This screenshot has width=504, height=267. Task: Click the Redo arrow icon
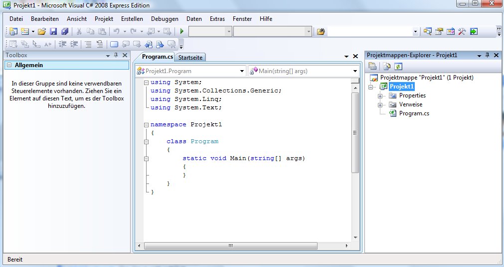tap(133, 31)
